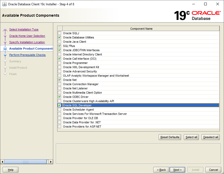Proceed with the Next button

[x=177, y=170]
